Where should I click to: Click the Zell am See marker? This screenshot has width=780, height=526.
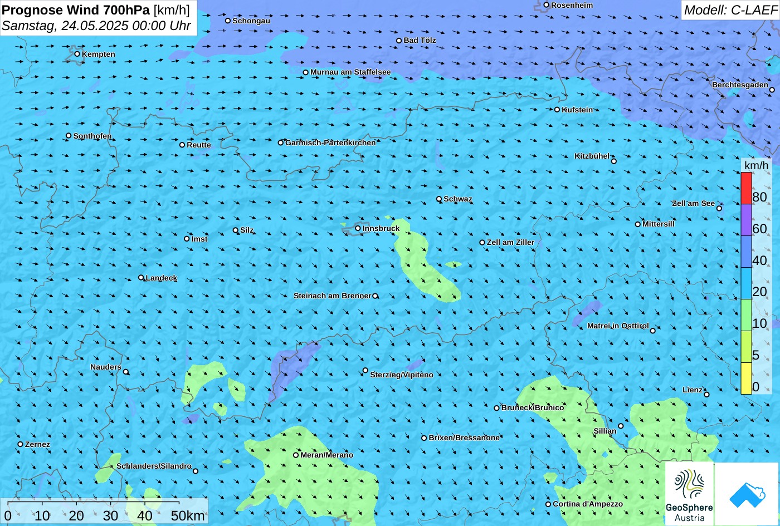[x=719, y=208]
